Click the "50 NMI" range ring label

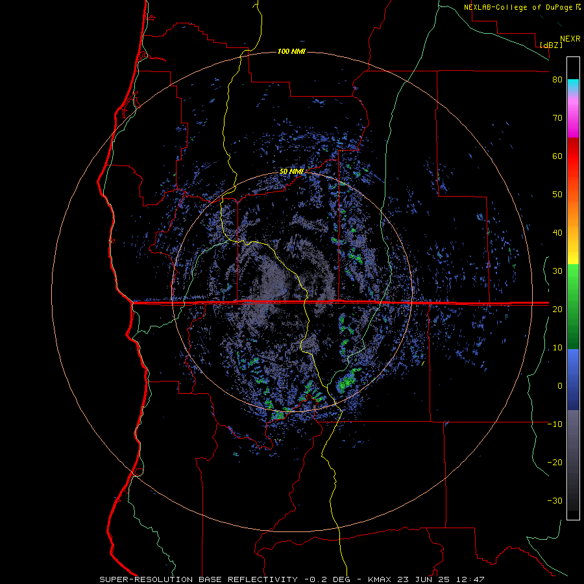point(291,172)
